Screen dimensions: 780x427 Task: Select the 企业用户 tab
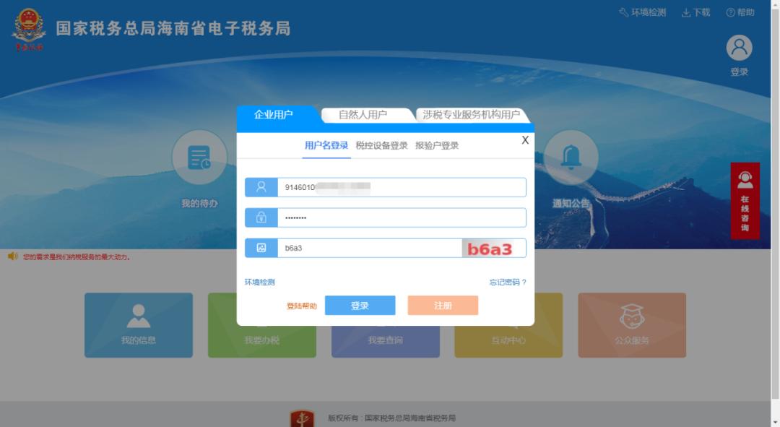tap(274, 114)
